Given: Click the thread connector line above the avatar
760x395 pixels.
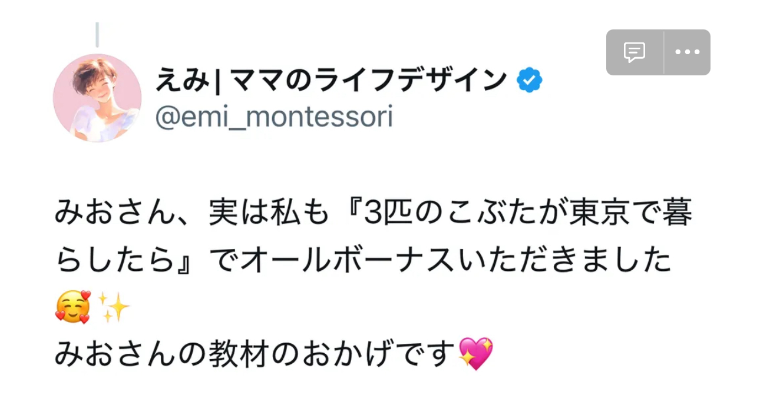Looking at the screenshot, I should point(97,34).
